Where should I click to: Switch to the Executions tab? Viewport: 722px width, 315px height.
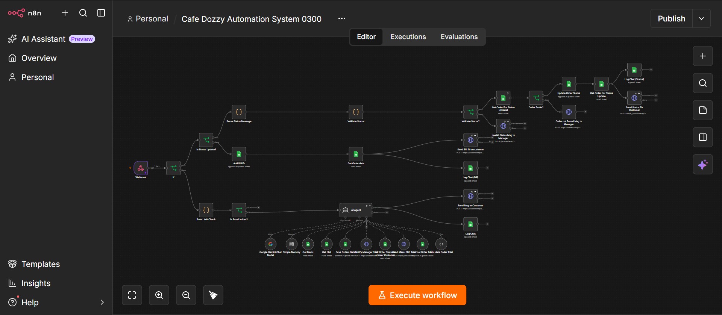[408, 37]
